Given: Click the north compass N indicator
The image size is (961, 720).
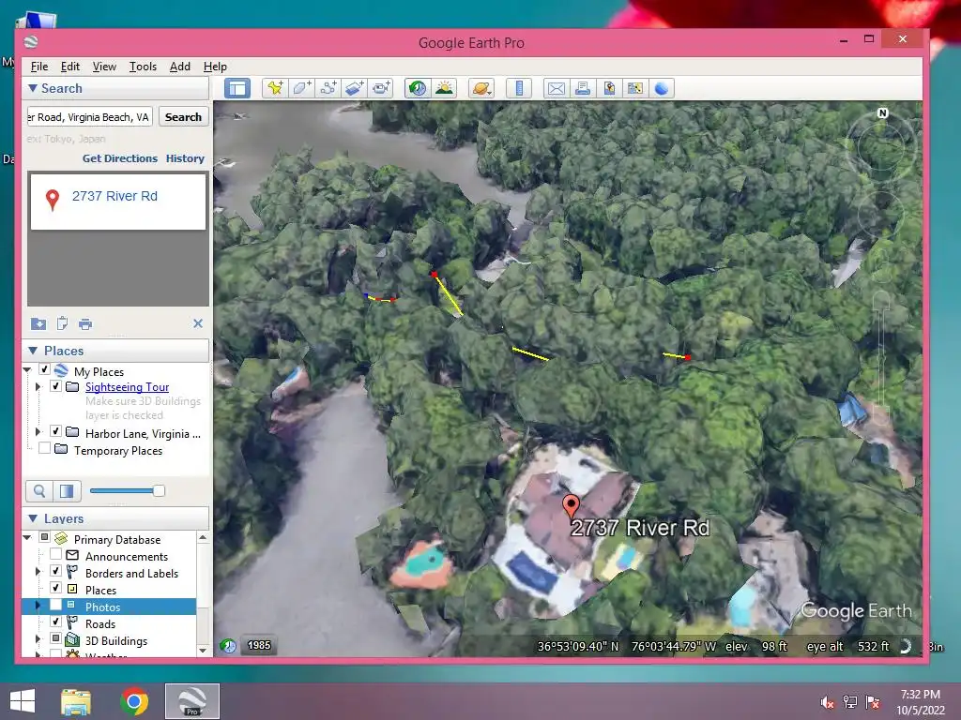Looking at the screenshot, I should click(x=882, y=113).
